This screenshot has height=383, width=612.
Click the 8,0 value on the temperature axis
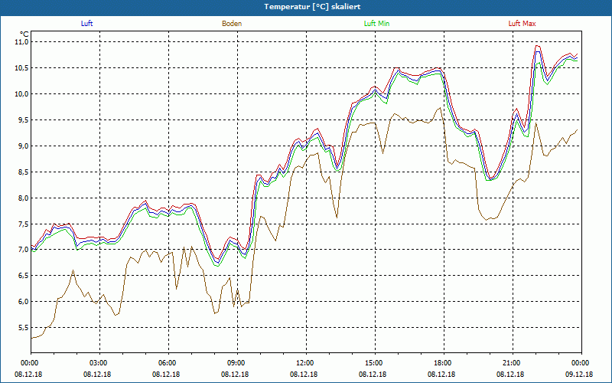(x=24, y=198)
